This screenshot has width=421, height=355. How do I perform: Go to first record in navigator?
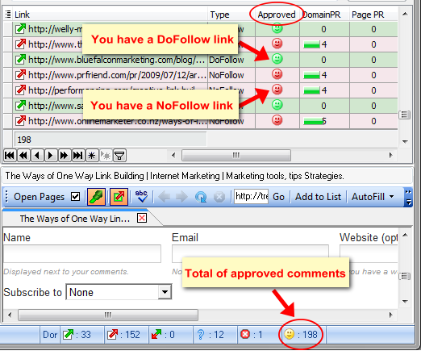[x=10, y=156]
